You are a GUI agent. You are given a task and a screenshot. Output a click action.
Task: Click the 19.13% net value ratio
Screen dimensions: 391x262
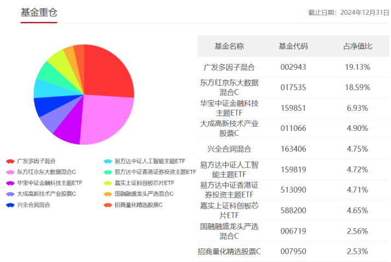[x=358, y=67]
